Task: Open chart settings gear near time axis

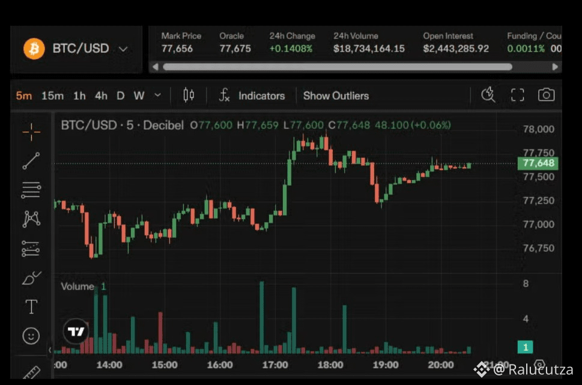Action: pyautogui.click(x=540, y=364)
